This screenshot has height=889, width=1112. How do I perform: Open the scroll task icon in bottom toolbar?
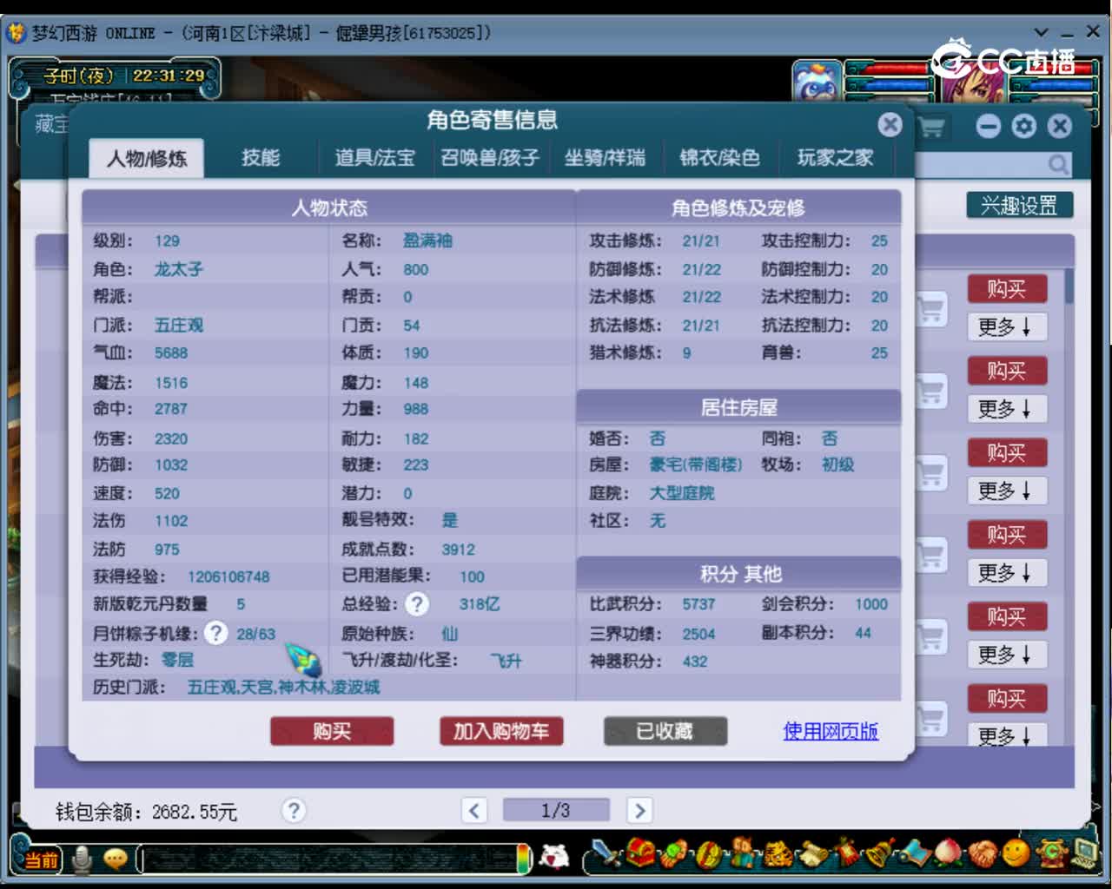pos(813,854)
